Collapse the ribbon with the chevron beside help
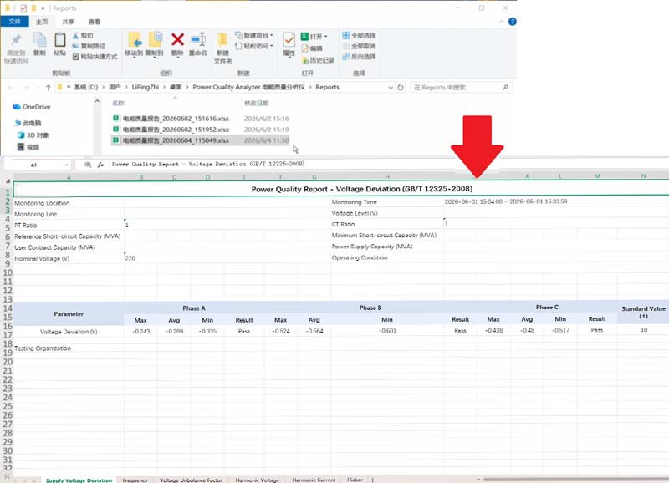669x483 pixels. tap(502, 22)
